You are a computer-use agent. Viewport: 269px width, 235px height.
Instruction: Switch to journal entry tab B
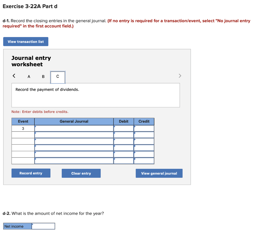pos(43,76)
